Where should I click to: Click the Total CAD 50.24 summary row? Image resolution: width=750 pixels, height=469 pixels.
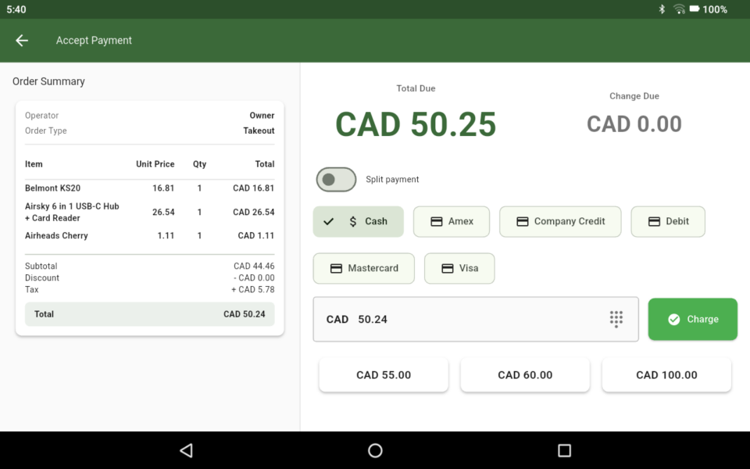point(150,314)
